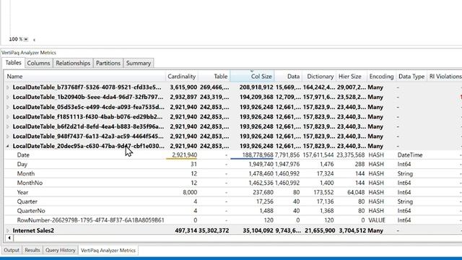Click the editor scroll-left arrow beside zoom

click(x=34, y=40)
